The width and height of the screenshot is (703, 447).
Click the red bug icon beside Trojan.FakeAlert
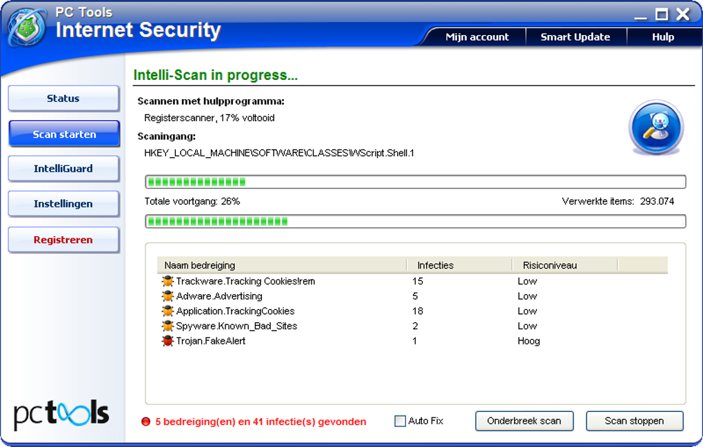167,341
